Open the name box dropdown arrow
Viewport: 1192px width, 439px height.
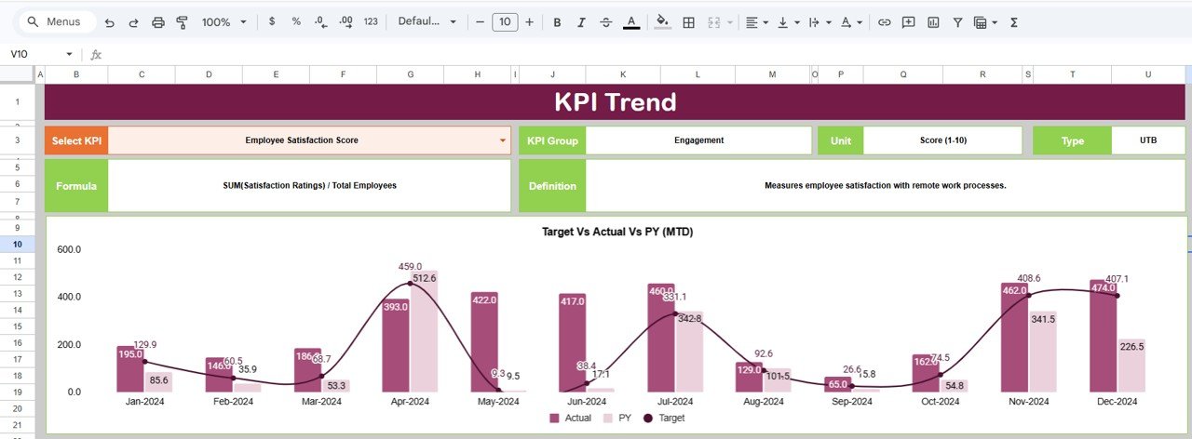69,54
